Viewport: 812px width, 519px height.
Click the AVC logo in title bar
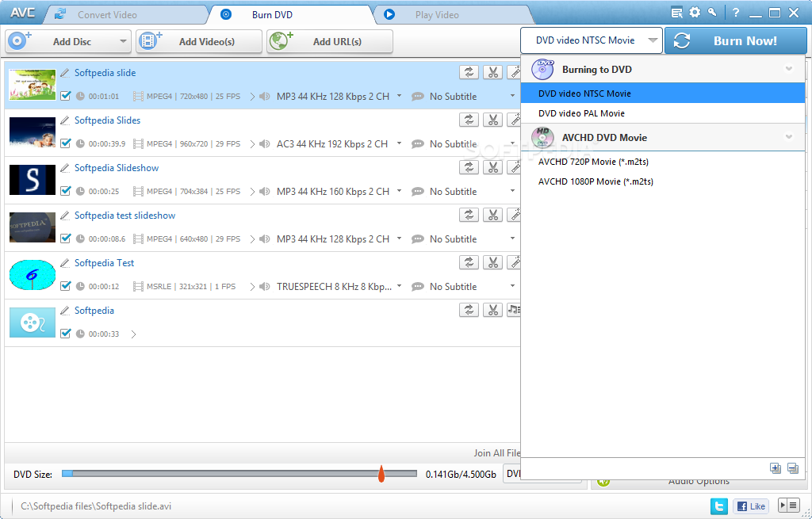tap(23, 13)
